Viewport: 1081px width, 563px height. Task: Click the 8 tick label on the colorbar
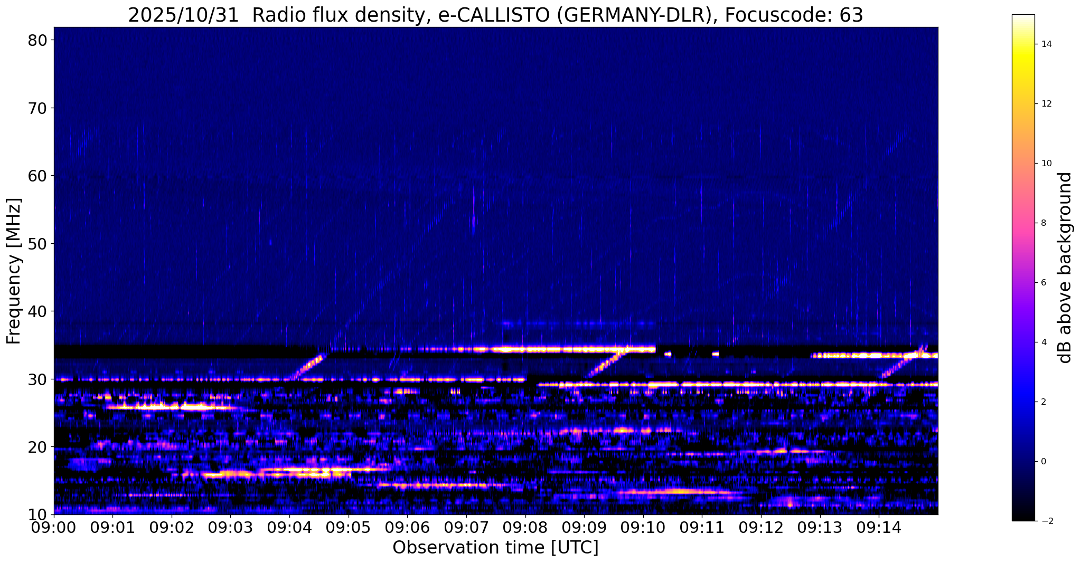click(x=1044, y=223)
